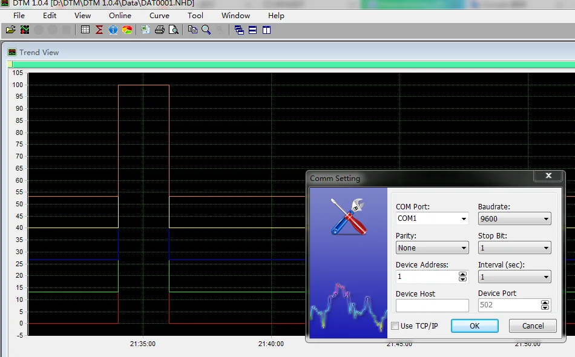Open print preview toolbar icon
Viewport: 575px width, 357px height.
(x=174, y=30)
